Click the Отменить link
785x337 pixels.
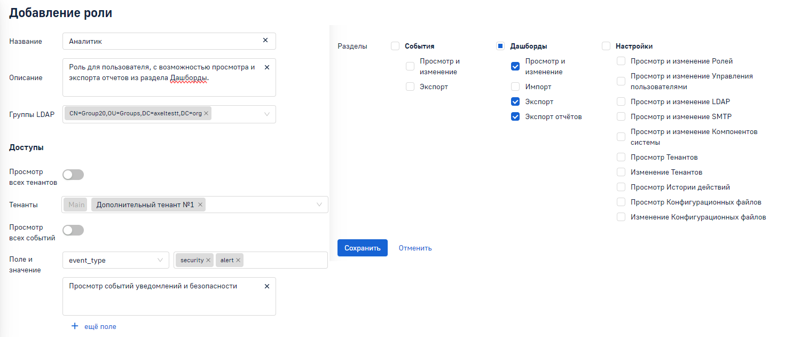(x=415, y=248)
